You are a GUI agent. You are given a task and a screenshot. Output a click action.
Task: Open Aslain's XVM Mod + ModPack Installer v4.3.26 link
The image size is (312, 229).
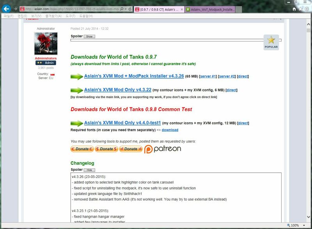pyautogui.click(x=134, y=76)
